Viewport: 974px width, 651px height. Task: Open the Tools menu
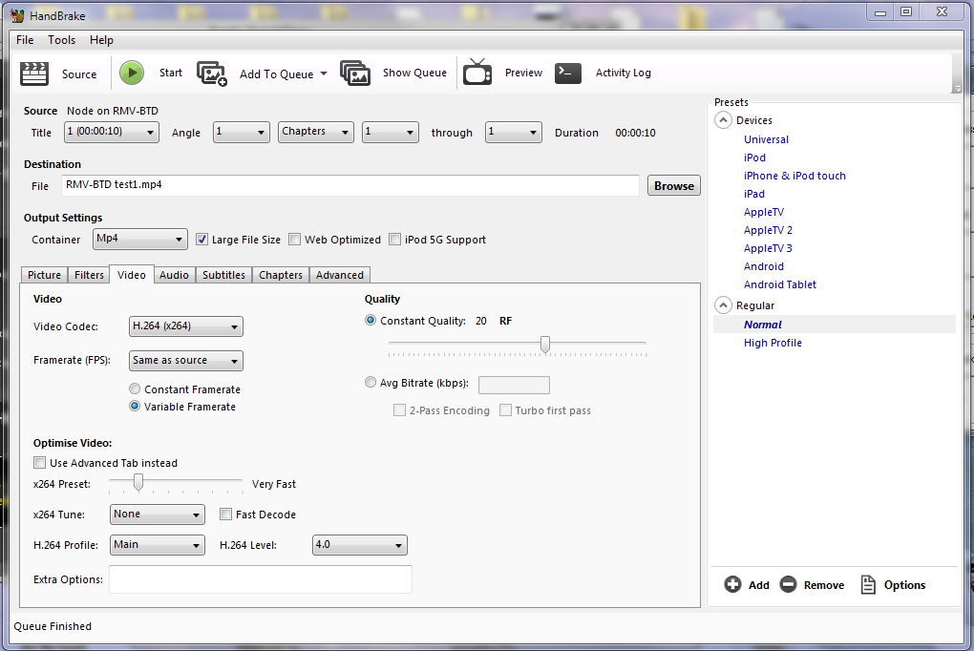click(61, 40)
